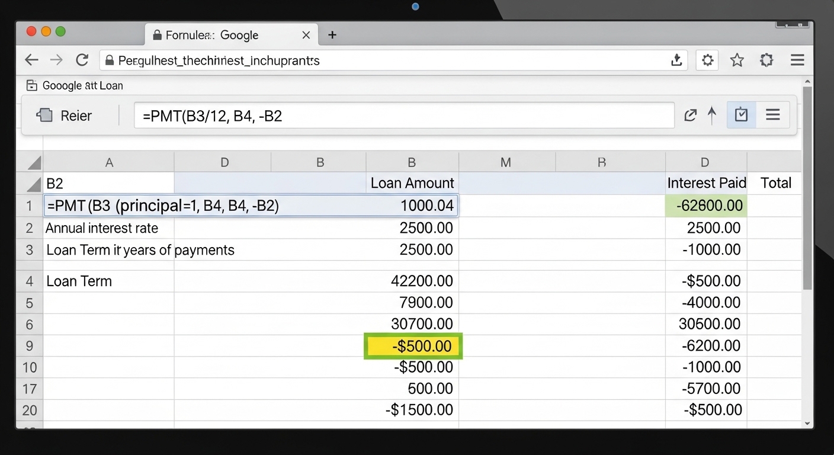Select the yellow highlighted -$500.00 cell

tap(413, 346)
